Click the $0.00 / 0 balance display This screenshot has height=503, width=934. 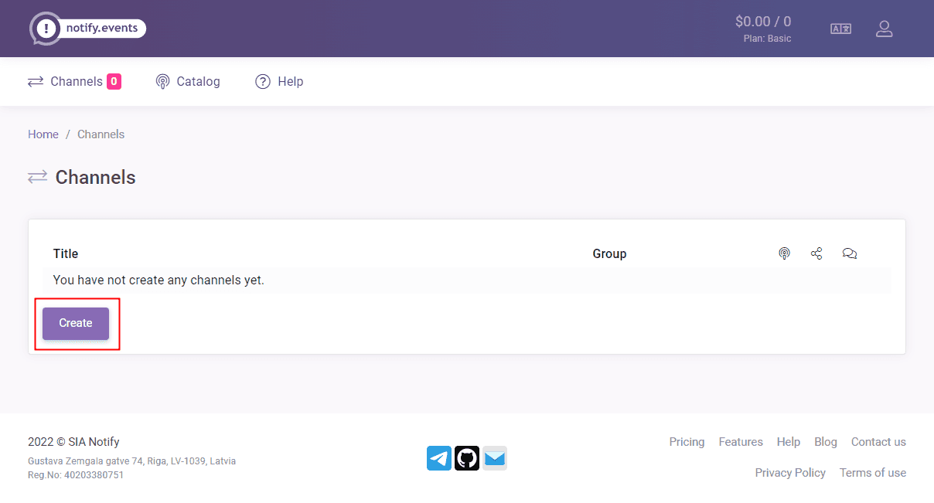763,22
